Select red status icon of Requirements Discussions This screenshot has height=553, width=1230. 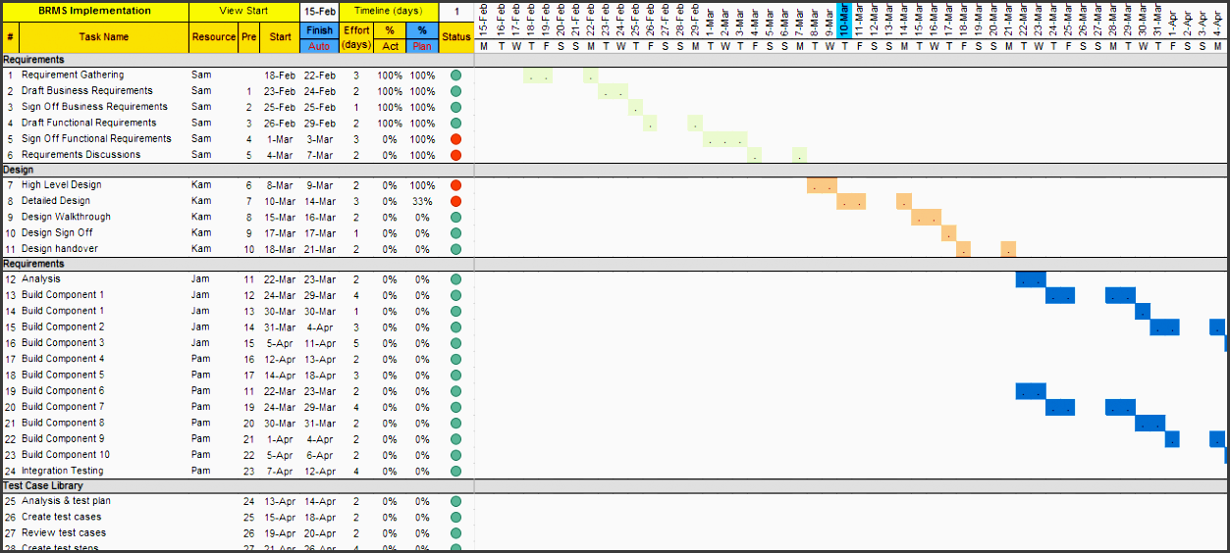455,155
